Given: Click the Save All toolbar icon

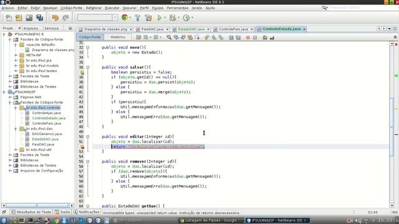Looking at the screenshot, I should pyautogui.click(x=39, y=18).
